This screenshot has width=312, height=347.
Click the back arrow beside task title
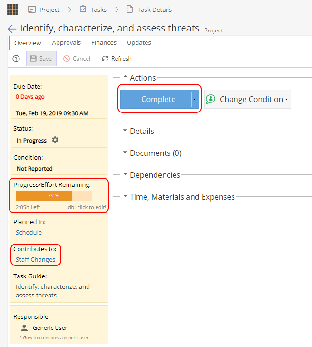[12, 29]
